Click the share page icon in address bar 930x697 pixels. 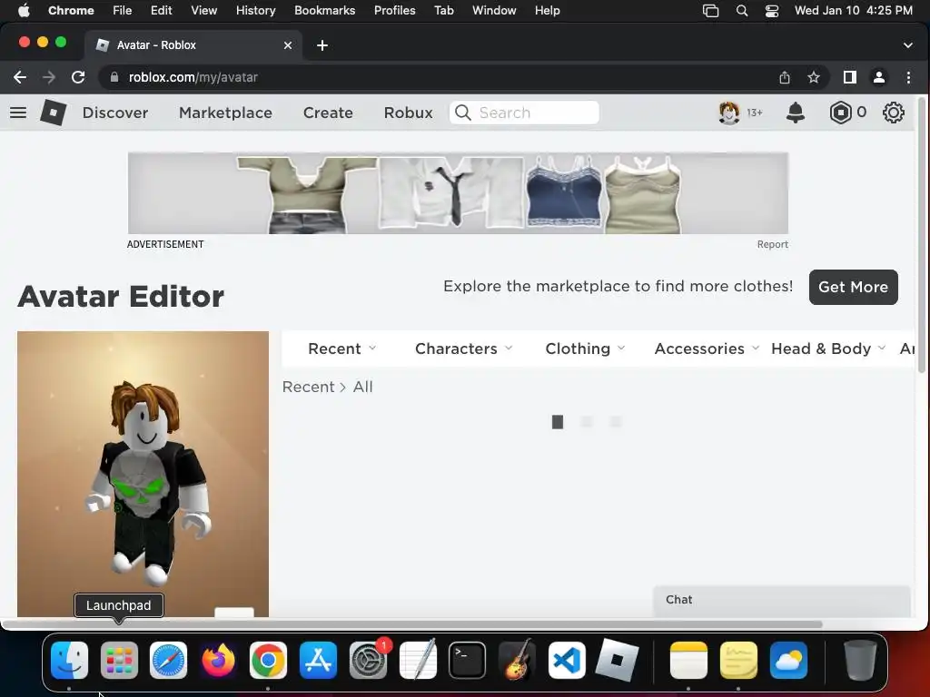(785, 77)
